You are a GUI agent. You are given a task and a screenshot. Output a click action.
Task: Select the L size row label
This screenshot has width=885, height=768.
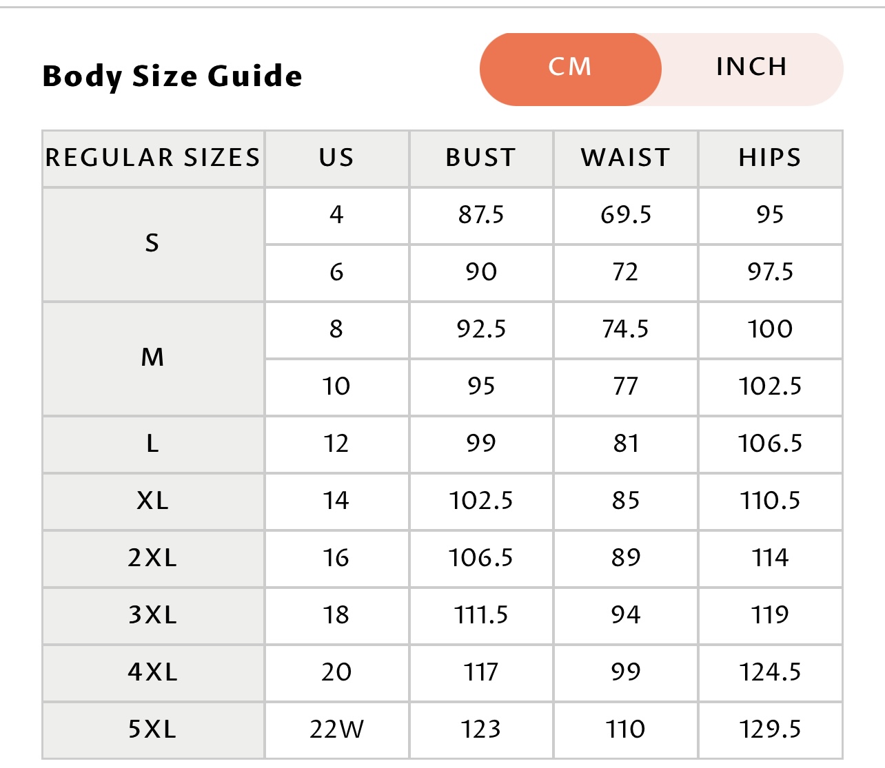click(153, 444)
